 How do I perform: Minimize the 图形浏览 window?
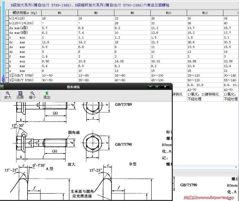[150, 87]
